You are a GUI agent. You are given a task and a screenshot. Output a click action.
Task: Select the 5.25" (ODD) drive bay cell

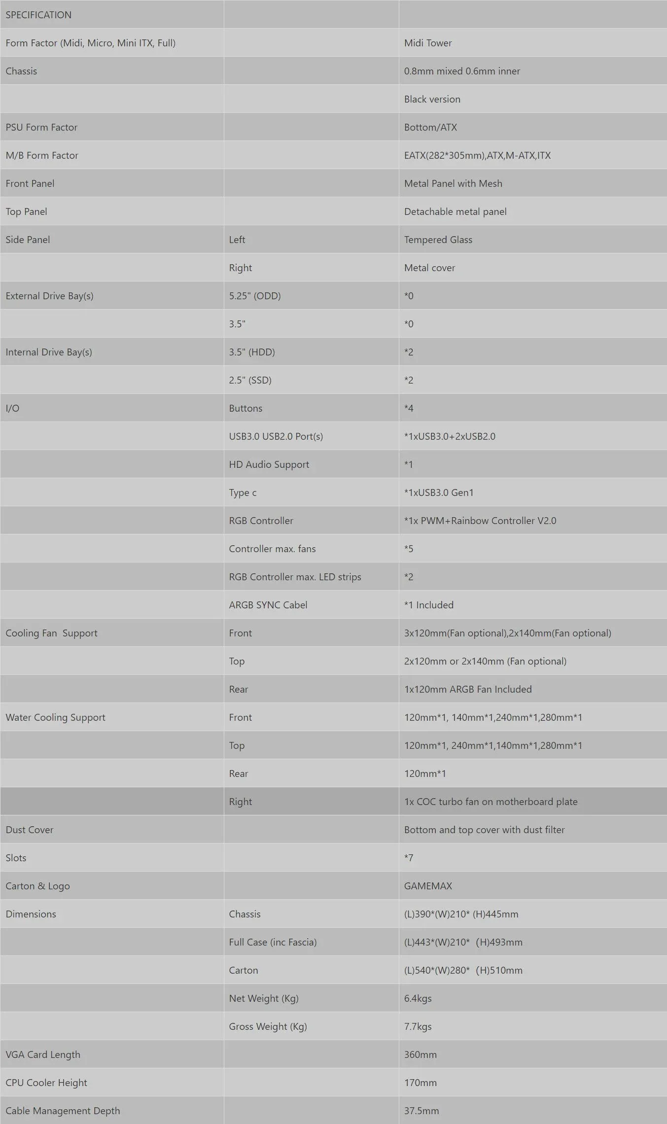pyautogui.click(x=312, y=295)
